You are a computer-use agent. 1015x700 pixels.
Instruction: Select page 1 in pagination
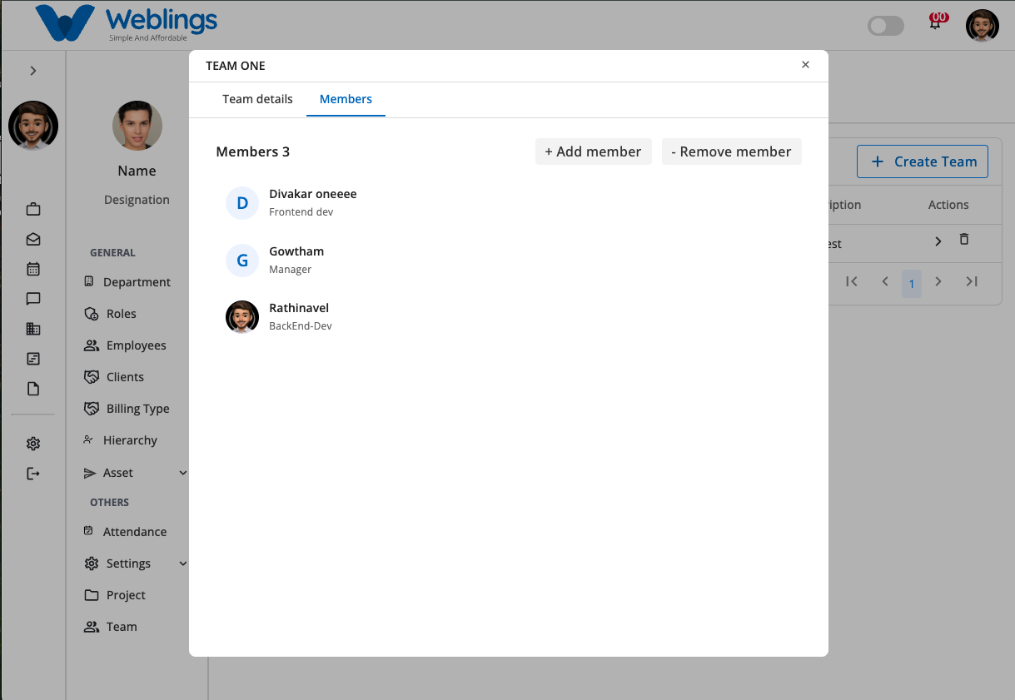(x=912, y=284)
